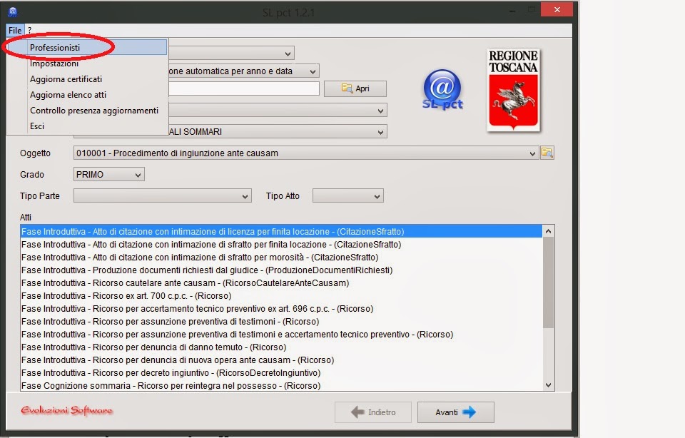Open the automatica per anno e data dropdown
Image resolution: width=685 pixels, height=438 pixels.
[313, 71]
